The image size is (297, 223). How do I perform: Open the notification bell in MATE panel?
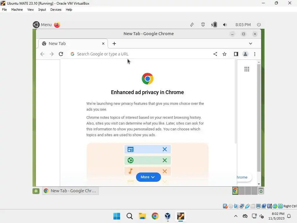pyautogui.click(x=203, y=25)
